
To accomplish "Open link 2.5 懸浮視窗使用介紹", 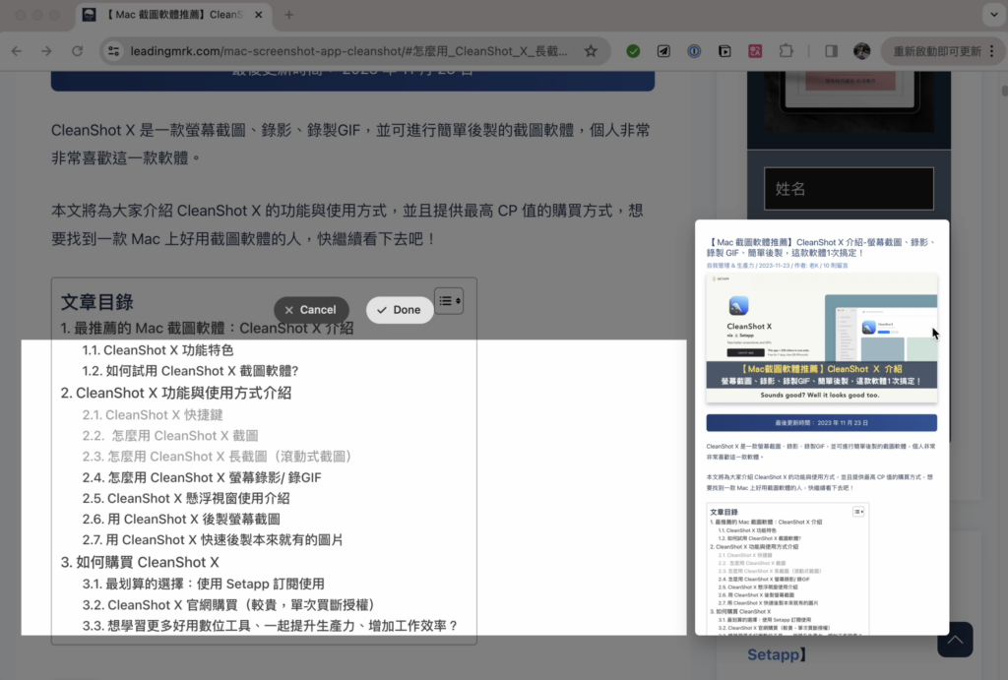I will click(x=186, y=498).
